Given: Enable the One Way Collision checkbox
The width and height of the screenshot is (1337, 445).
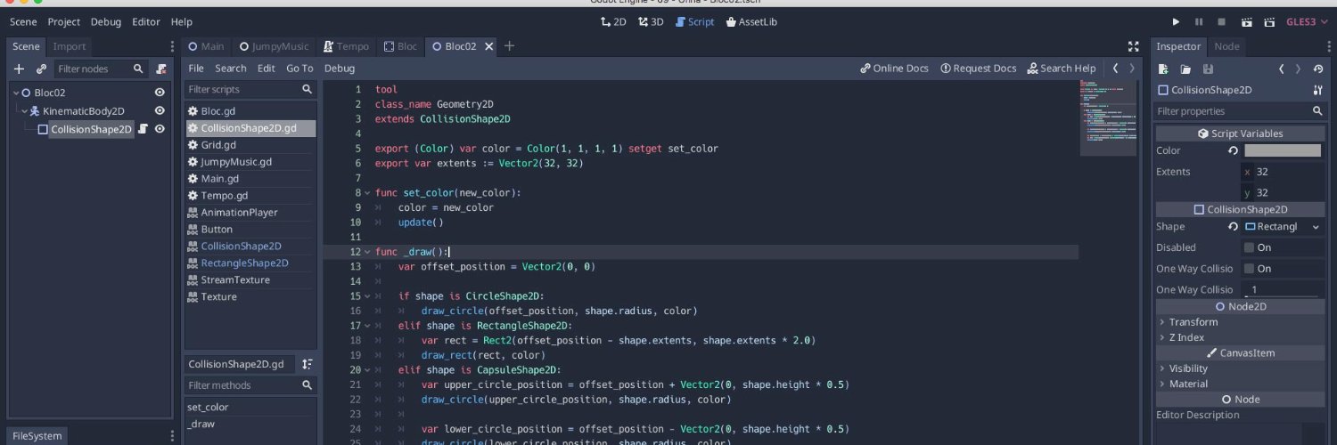Looking at the screenshot, I should pos(1249,269).
